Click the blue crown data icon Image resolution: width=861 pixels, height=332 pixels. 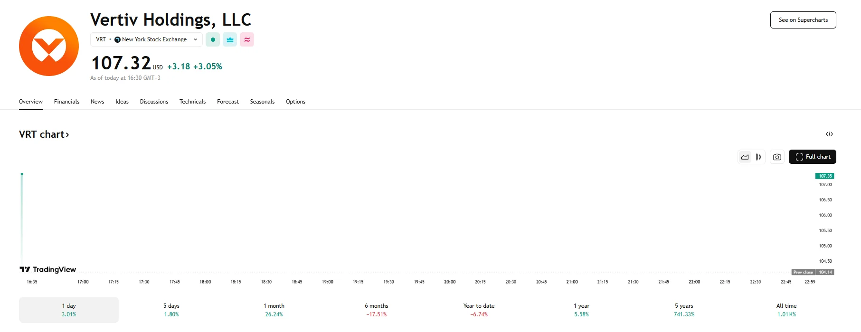tap(230, 39)
